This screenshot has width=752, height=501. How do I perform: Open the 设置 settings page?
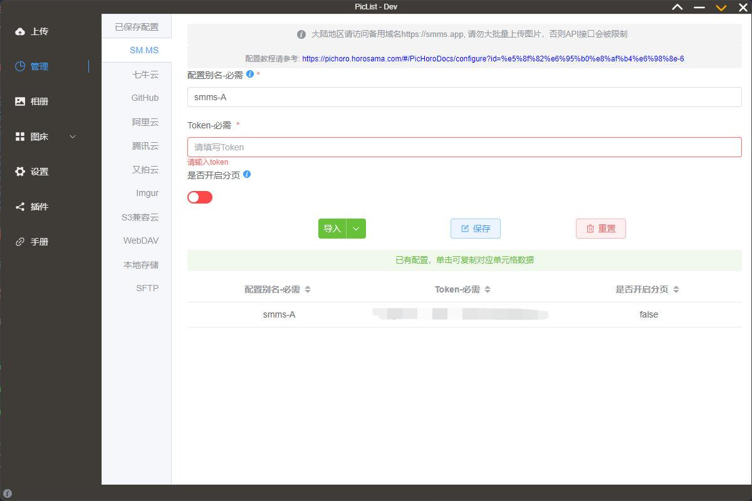[x=33, y=171]
